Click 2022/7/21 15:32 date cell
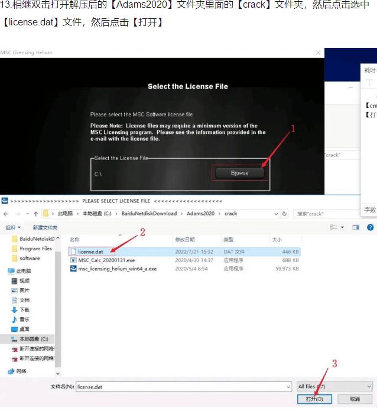Image resolution: width=377 pixels, height=415 pixels. [194, 251]
